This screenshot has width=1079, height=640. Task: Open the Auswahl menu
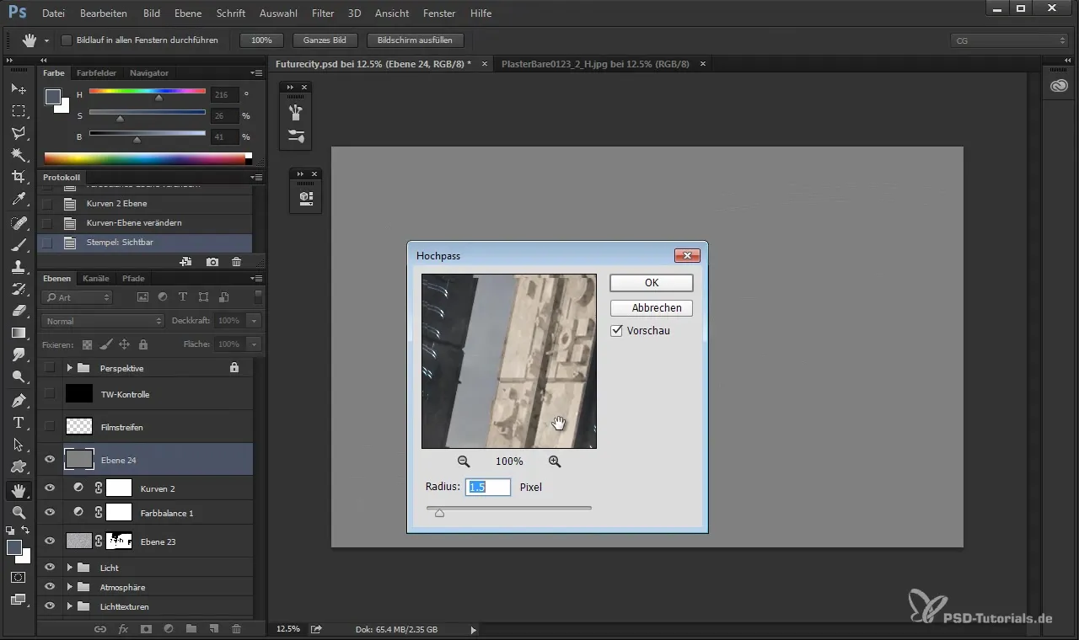(x=278, y=13)
